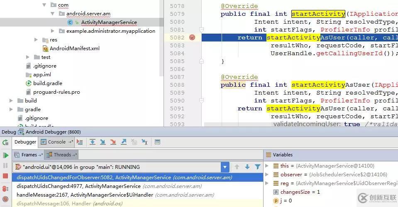
Task: Click the Run to Cursor icon
Action: click(144, 142)
